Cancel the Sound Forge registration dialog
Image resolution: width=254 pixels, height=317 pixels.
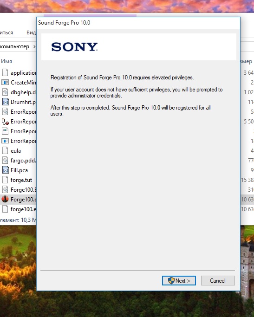218,280
